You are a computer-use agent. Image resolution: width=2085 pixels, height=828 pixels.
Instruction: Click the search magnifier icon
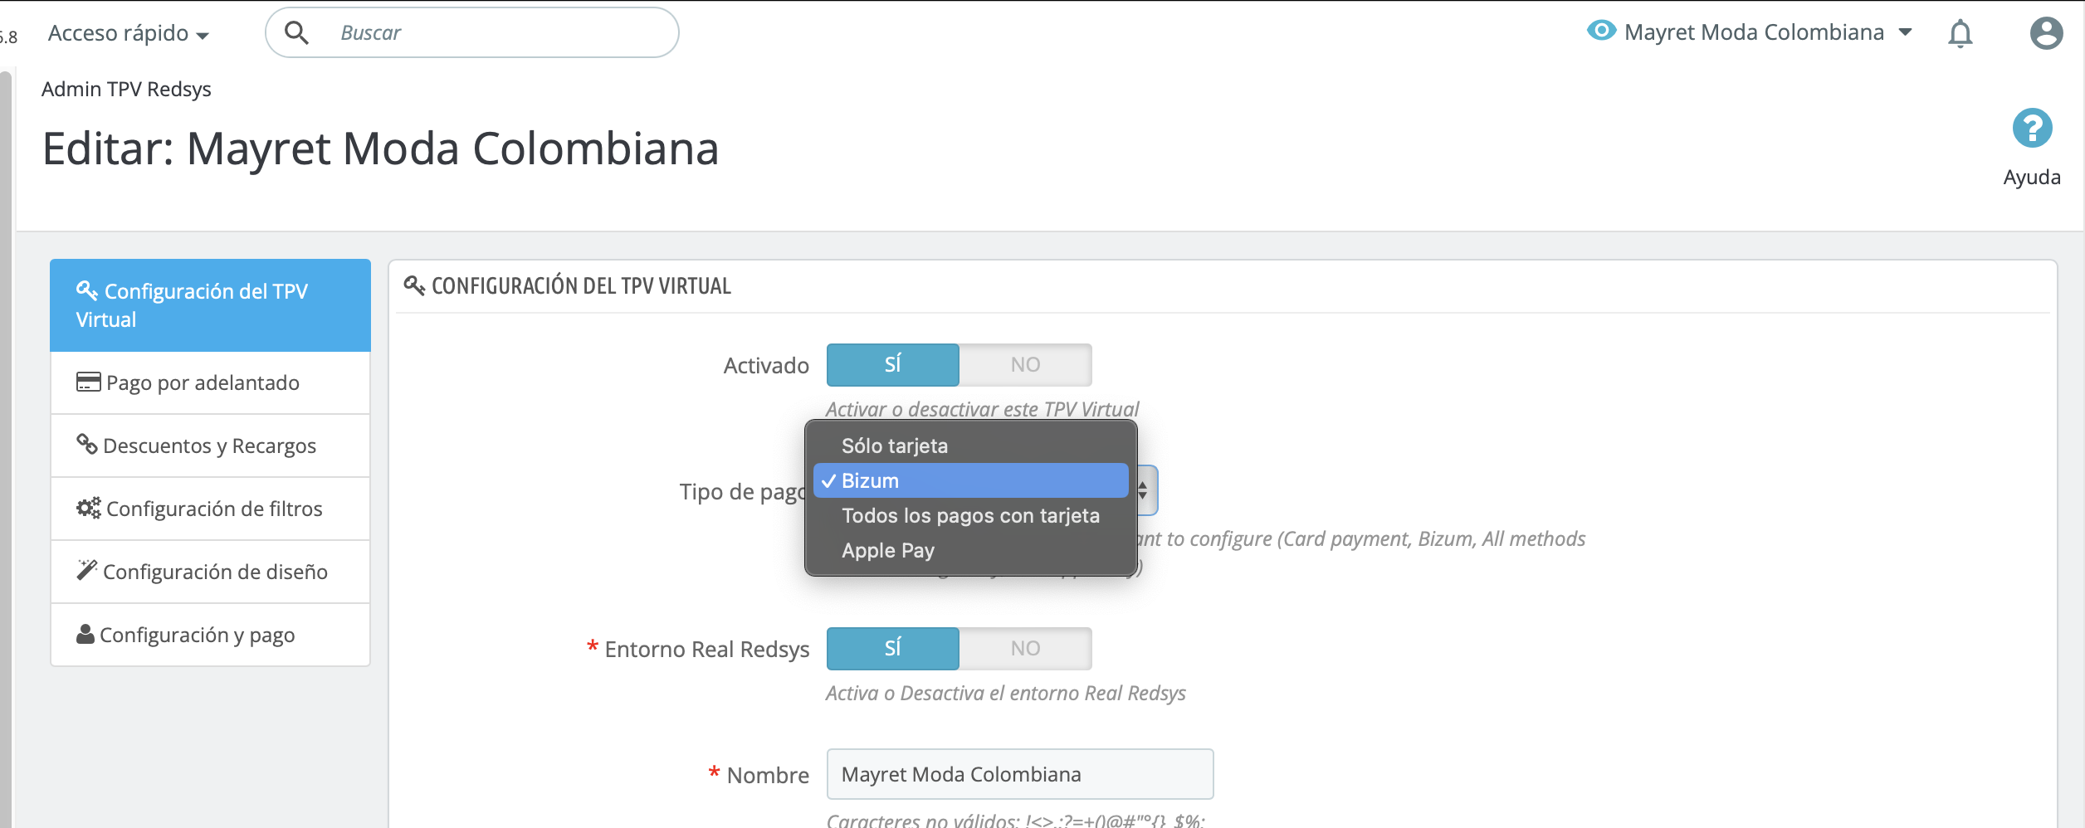click(x=296, y=32)
